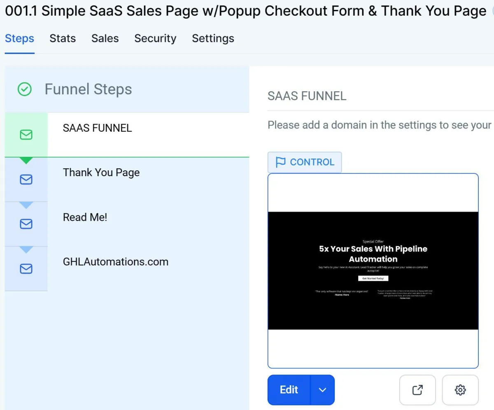This screenshot has width=494, height=410.
Task: Select the Read Me! funnel step
Action: (x=127, y=224)
